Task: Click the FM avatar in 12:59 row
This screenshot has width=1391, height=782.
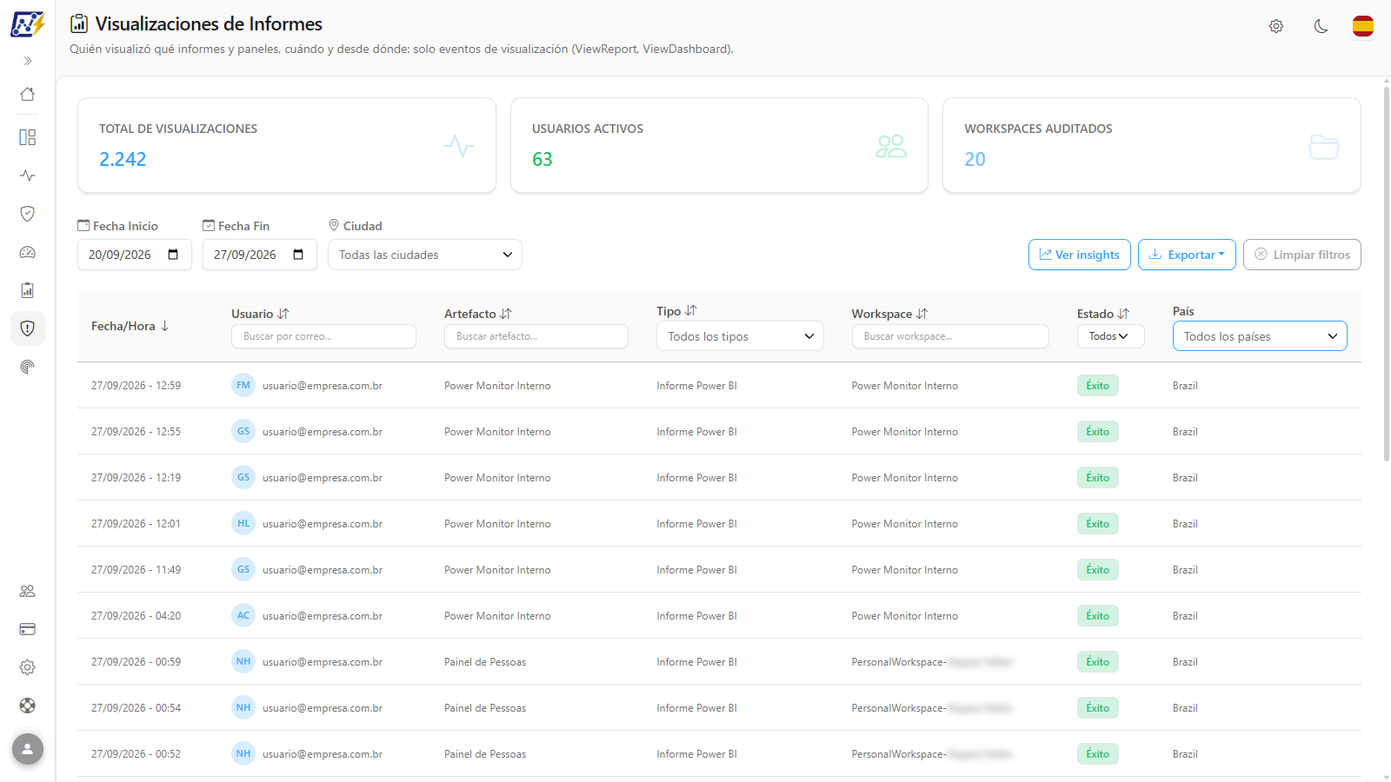Action: [x=243, y=385]
